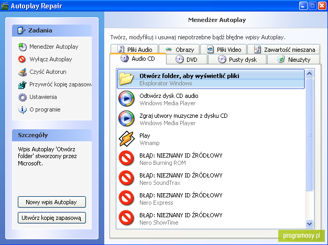Click the Szczegóły panel header
This screenshot has height=245, width=328.
pos(52,135)
